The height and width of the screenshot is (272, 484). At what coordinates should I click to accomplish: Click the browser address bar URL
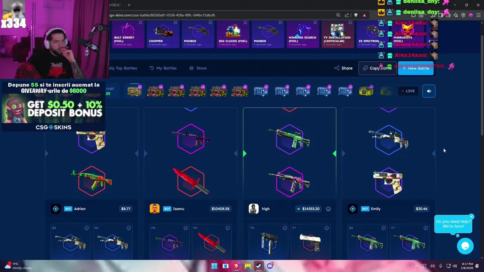pos(163,15)
